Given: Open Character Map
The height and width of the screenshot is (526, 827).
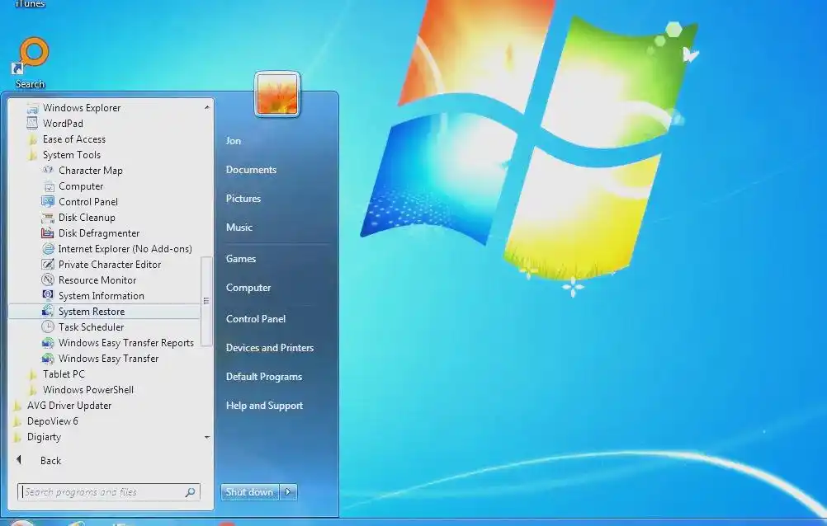Looking at the screenshot, I should pyautogui.click(x=89, y=170).
